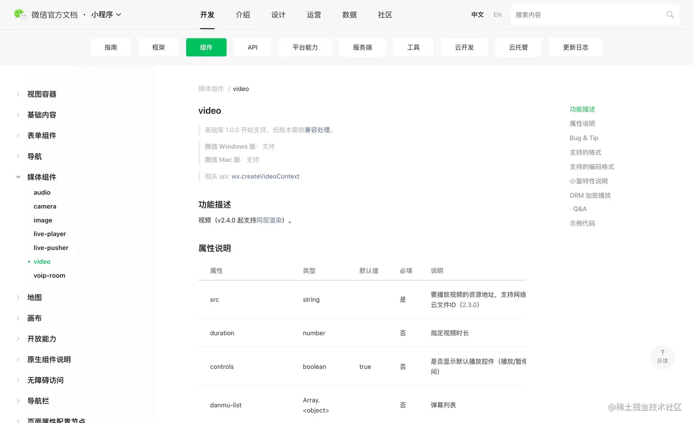Open the live-player component page
Image resolution: width=693 pixels, height=423 pixels.
coord(49,234)
